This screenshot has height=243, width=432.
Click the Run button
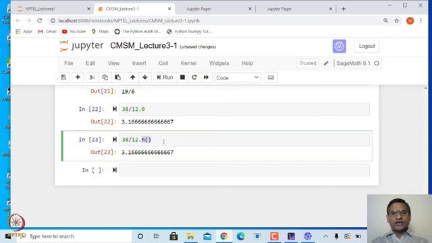point(165,78)
